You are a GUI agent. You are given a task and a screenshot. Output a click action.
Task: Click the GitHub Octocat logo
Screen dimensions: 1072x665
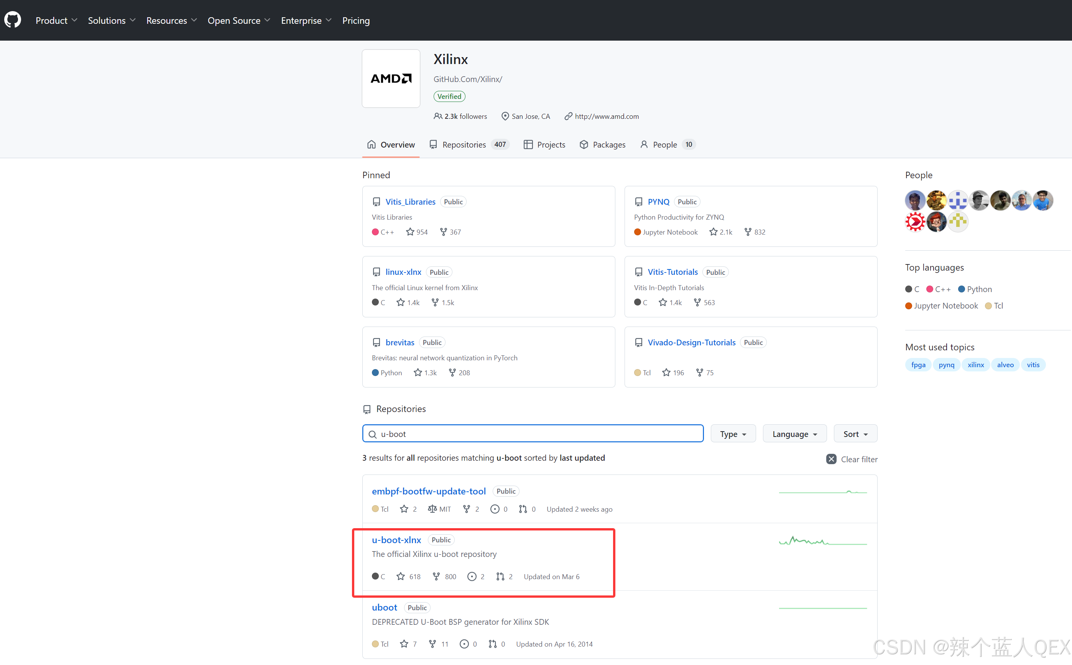click(13, 20)
